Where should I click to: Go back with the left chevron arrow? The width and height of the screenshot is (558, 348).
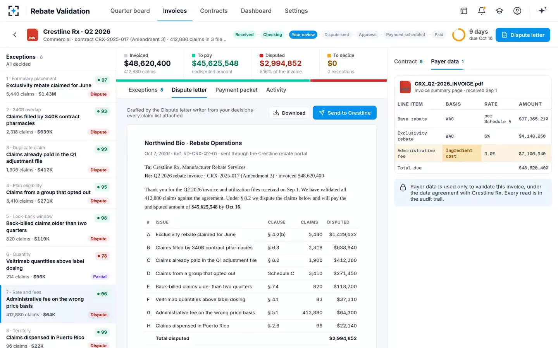click(x=15, y=35)
